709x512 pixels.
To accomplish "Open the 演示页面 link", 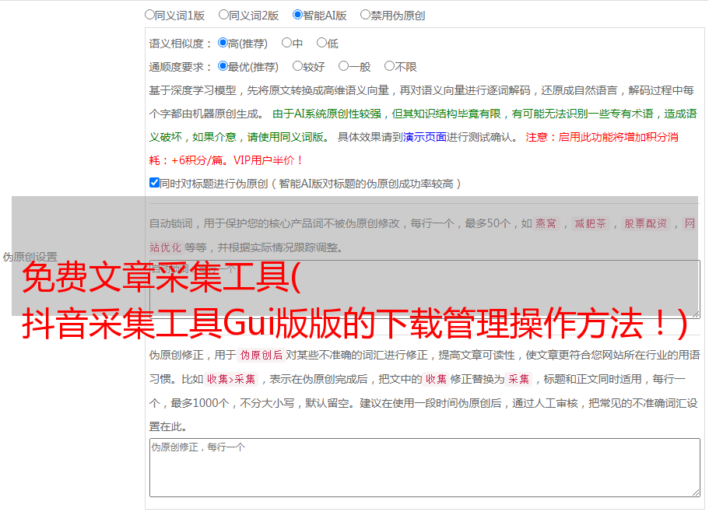I will 425,137.
